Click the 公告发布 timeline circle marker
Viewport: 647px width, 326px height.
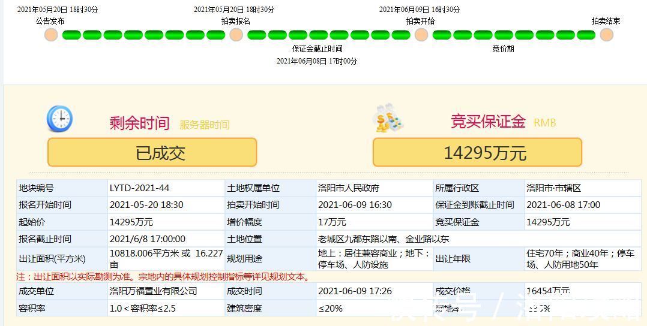(51, 35)
